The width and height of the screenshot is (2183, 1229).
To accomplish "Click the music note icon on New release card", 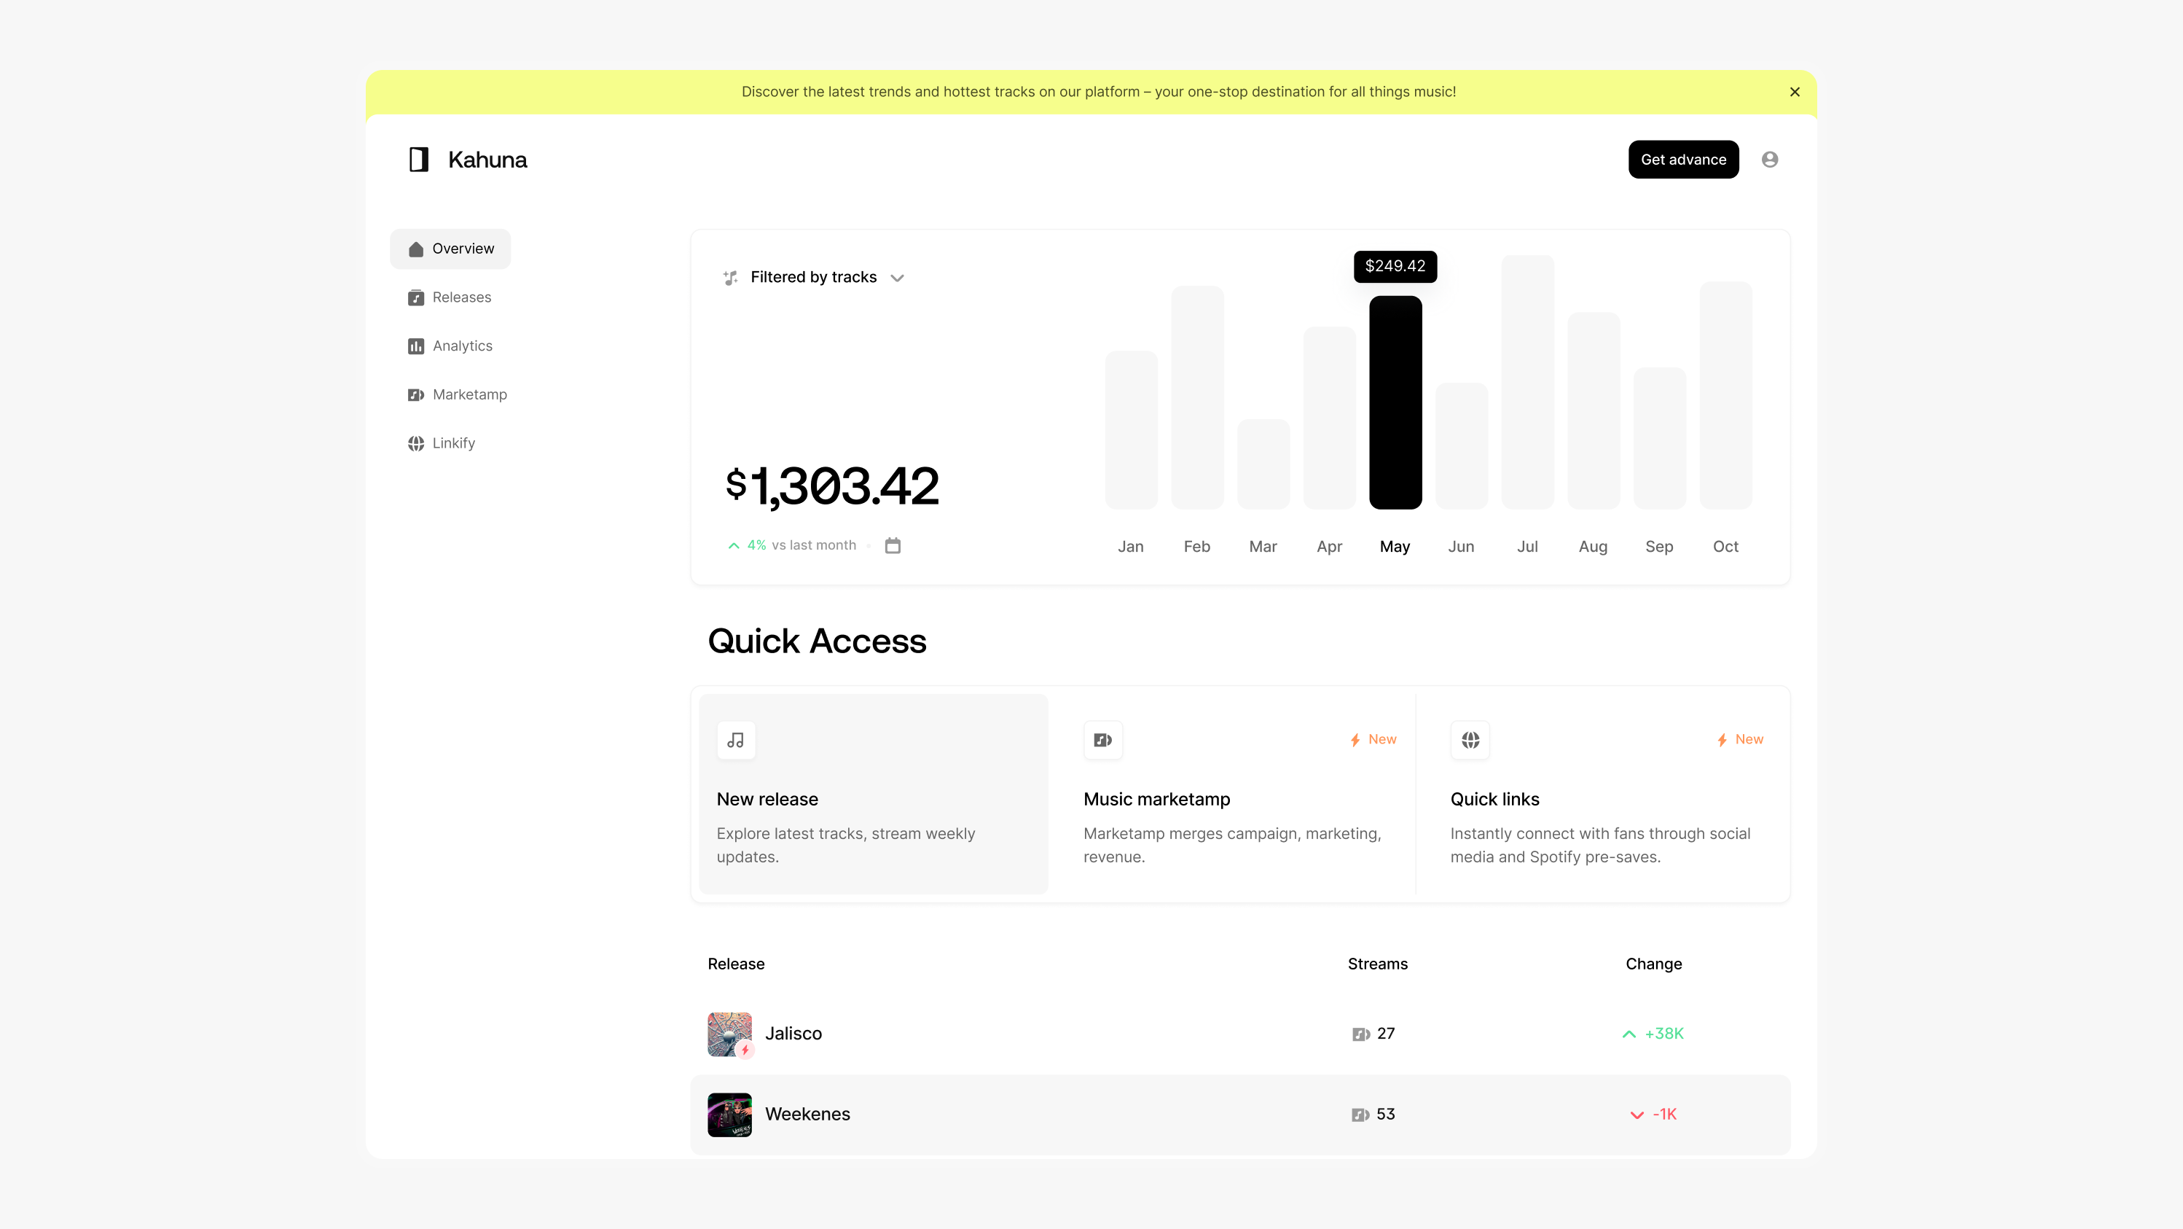I will coord(736,739).
